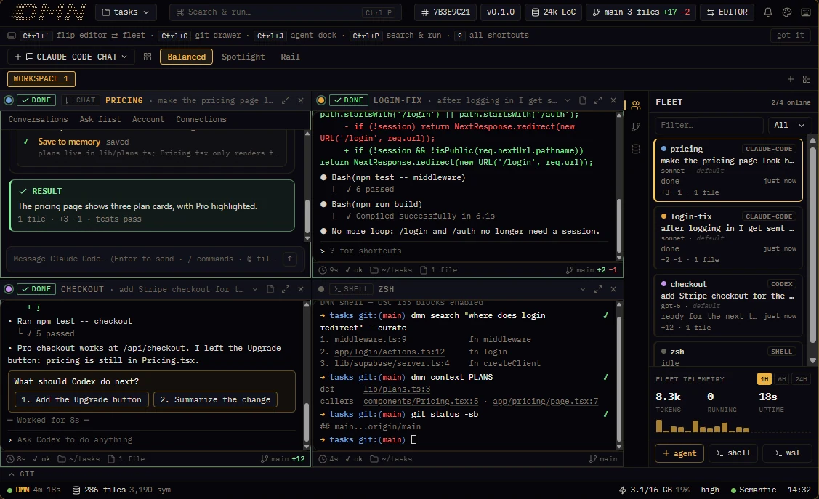Select the Spotlight layout mode
This screenshot has width=819, height=499.
[243, 57]
